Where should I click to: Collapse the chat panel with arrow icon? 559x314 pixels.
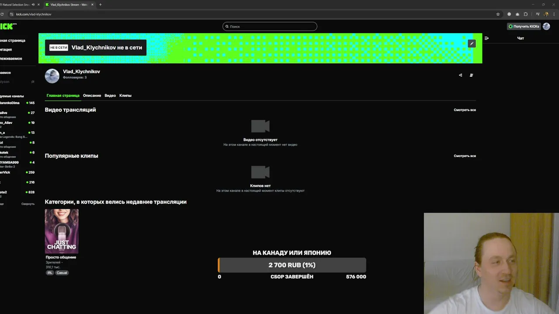(x=487, y=38)
